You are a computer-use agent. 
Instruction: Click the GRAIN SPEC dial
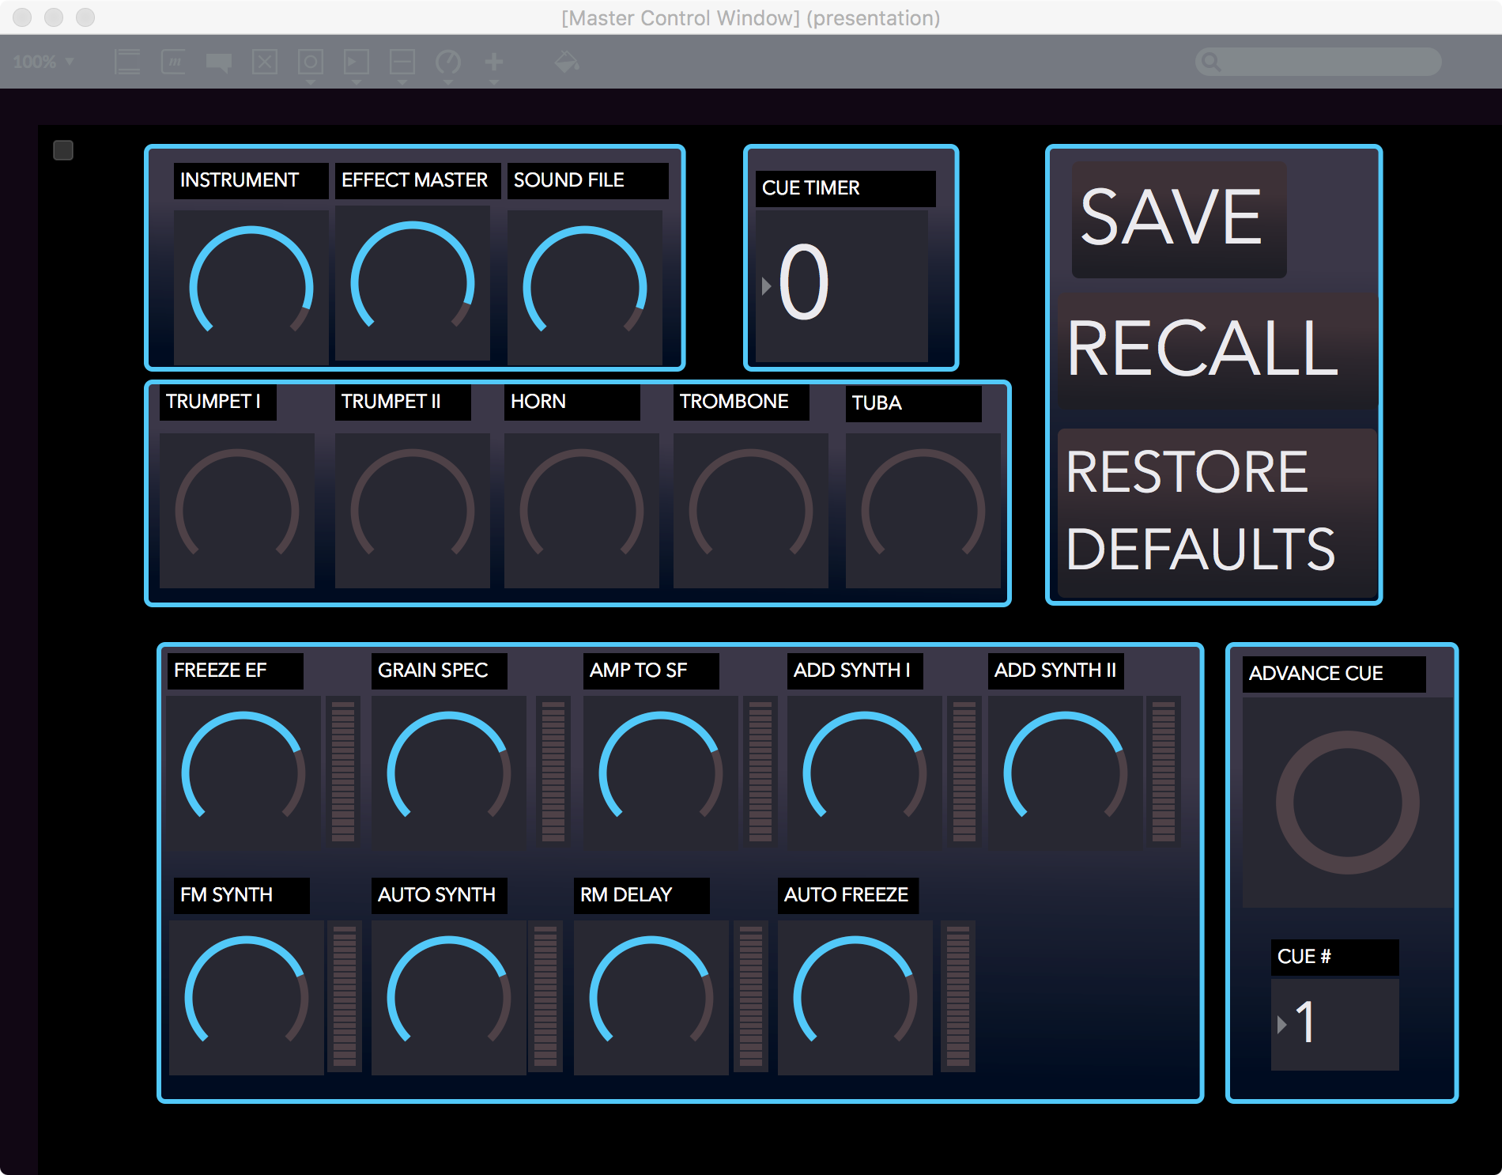point(449,773)
